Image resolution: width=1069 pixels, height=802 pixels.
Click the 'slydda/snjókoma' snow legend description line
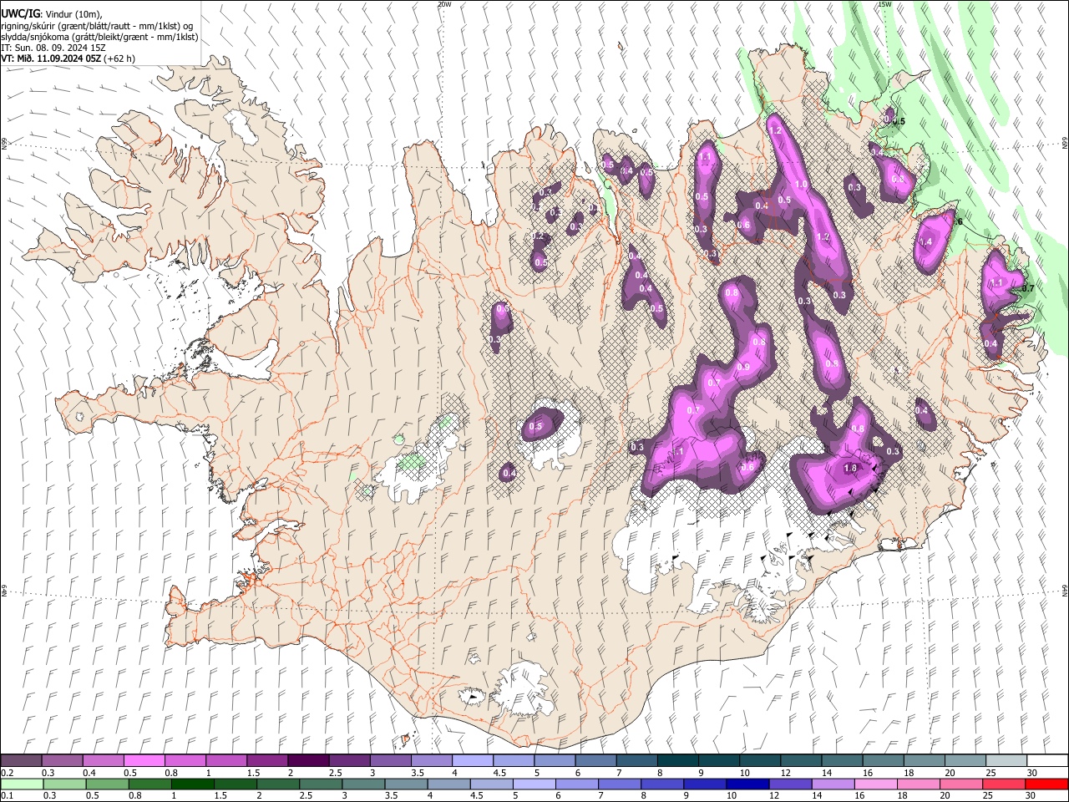pos(99,37)
